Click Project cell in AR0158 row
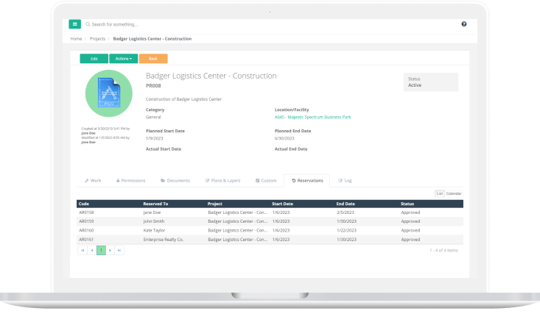 238,212
